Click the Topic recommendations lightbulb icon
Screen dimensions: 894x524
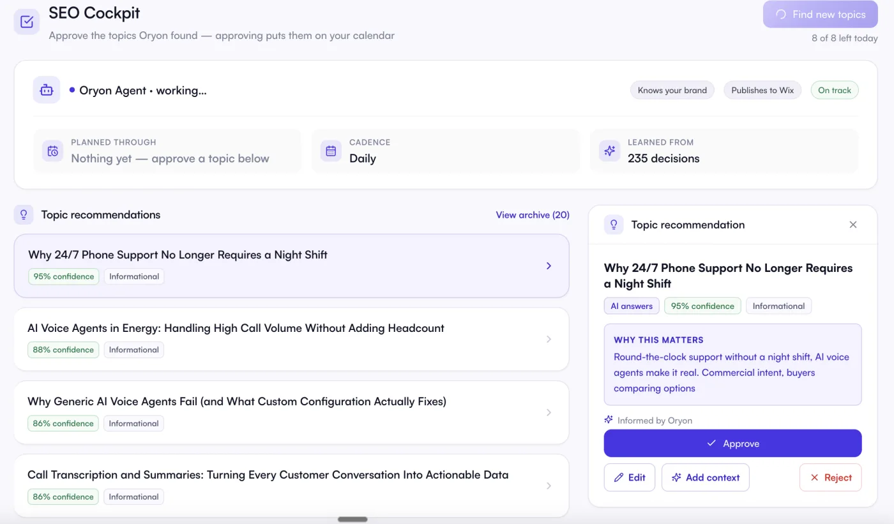[x=24, y=214]
